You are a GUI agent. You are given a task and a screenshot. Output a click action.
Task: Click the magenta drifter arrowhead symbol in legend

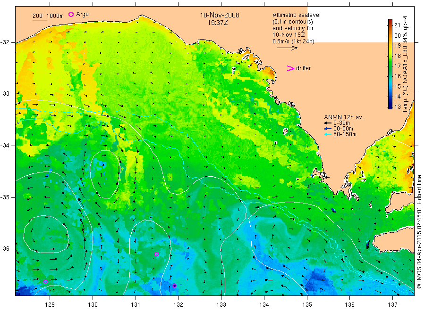click(290, 68)
